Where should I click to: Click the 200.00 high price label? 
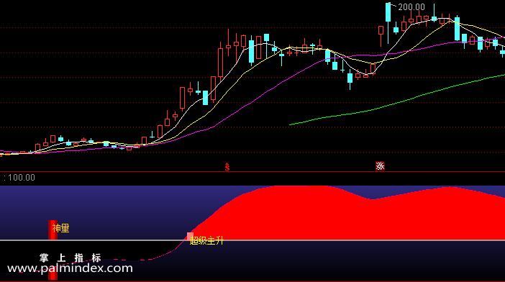(411, 7)
